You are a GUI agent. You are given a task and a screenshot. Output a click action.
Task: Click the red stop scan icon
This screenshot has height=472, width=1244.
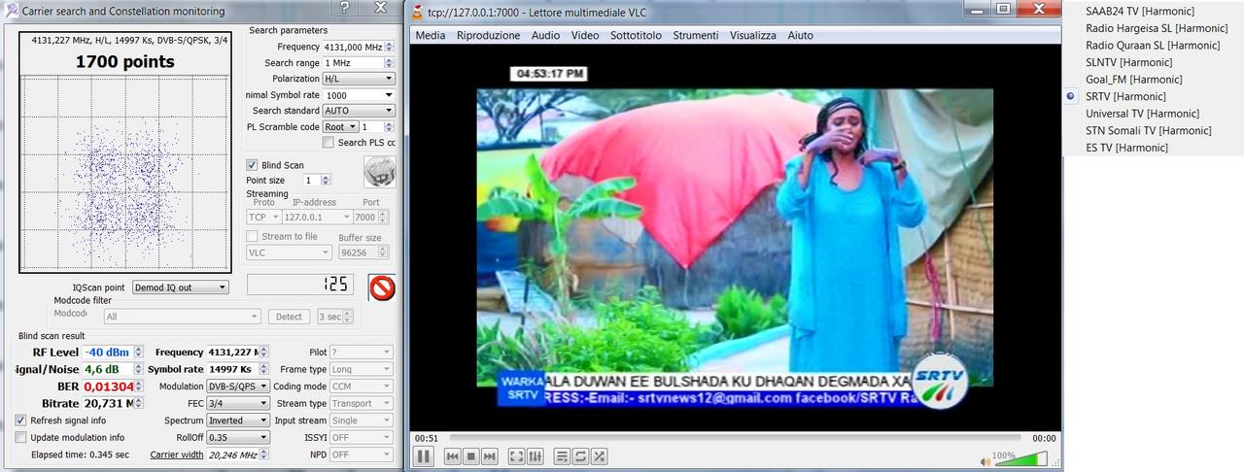click(382, 287)
